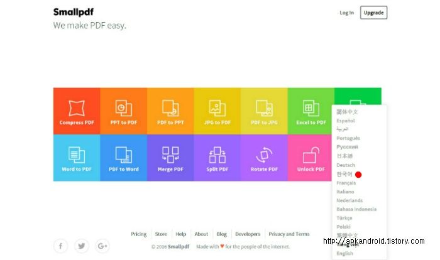Open the PPT to PDF converter
Screen dimensions: 440x260
click(x=123, y=111)
